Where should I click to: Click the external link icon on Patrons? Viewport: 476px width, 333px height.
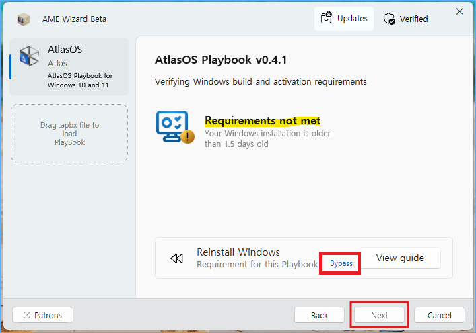tap(27, 315)
